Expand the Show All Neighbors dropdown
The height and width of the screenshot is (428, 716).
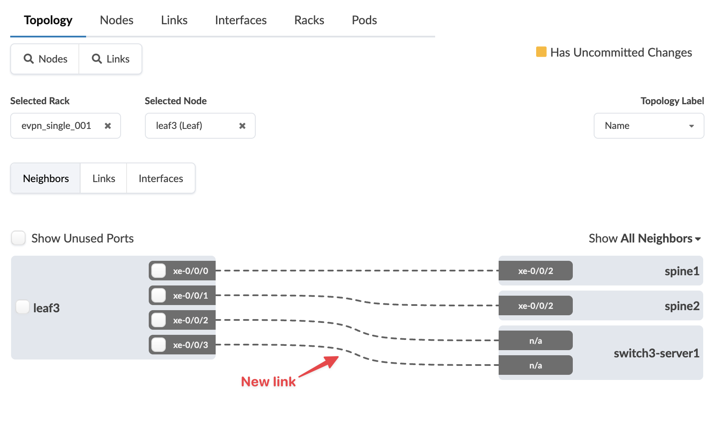point(644,239)
